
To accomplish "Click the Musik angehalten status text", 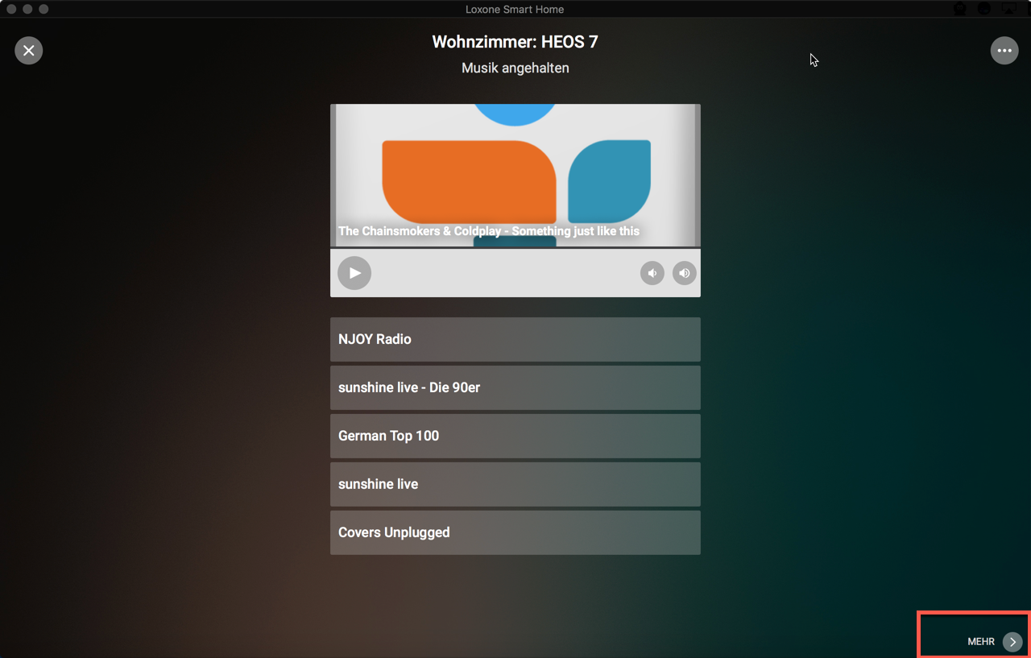I will coord(515,68).
